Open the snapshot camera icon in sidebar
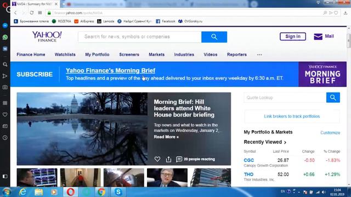 click(x=5, y=88)
